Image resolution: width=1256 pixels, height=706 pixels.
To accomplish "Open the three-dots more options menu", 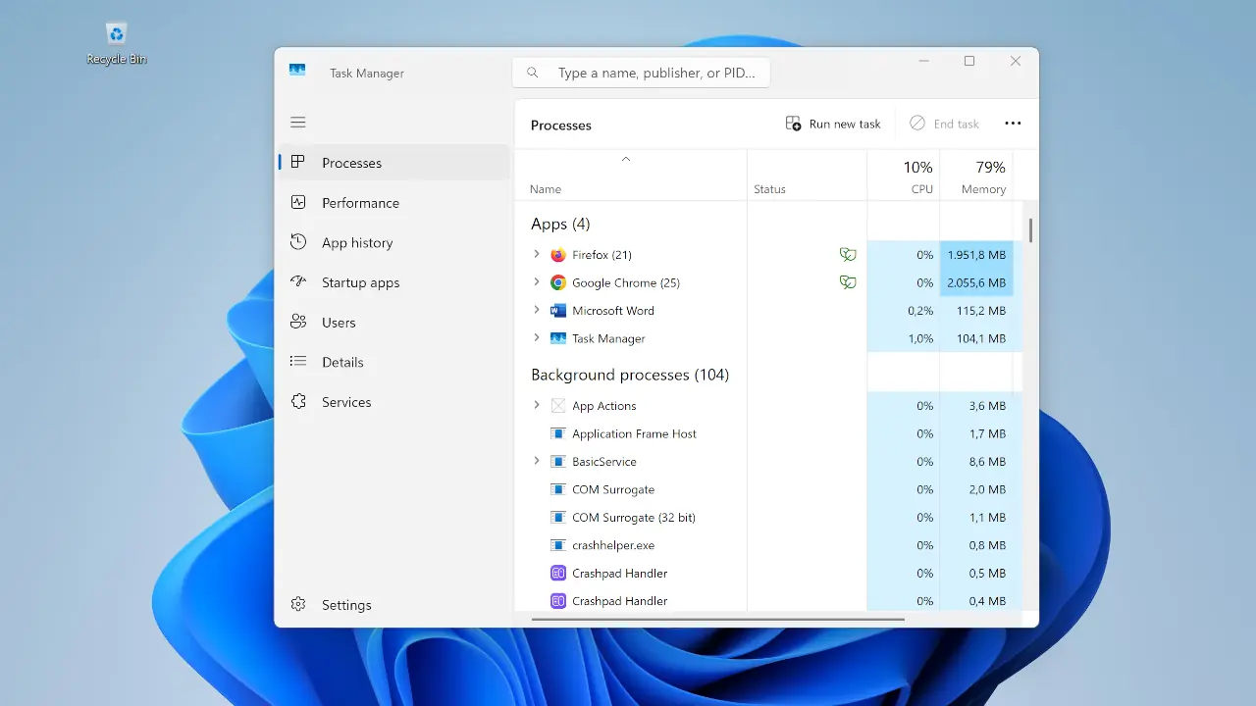I will tap(1013, 124).
